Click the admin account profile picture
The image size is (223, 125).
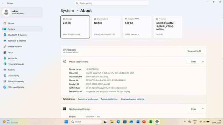[6, 12]
